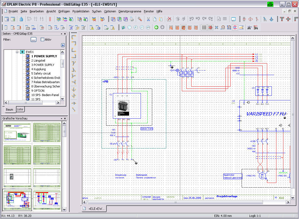The image size is (299, 219).
Task: Open the Optionen menu
Action: (x=110, y=11)
